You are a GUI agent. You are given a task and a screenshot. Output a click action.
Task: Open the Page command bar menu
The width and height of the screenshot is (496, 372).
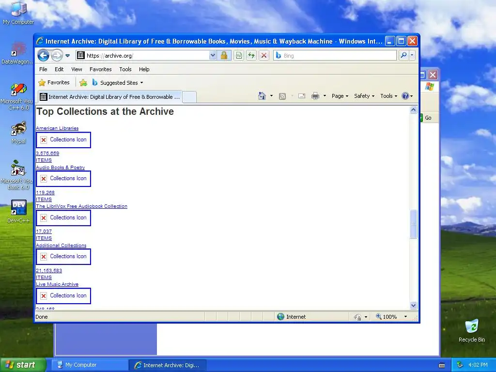(x=340, y=96)
